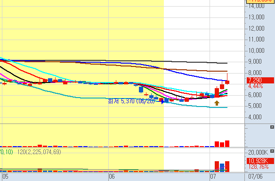This screenshot has width=275, height=181.
Task: Click the blue arrow at the 최저 low marker
Action: click(162, 101)
